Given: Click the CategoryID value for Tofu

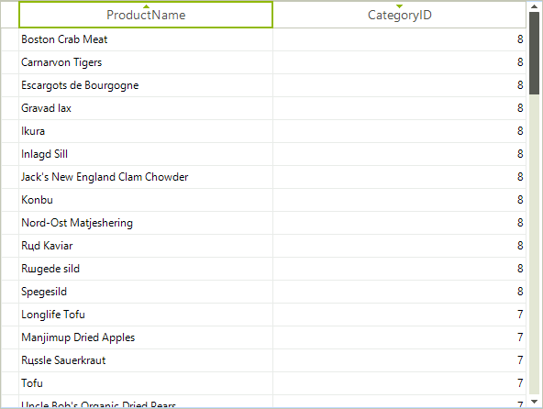Looking at the screenshot, I should (x=400, y=383).
